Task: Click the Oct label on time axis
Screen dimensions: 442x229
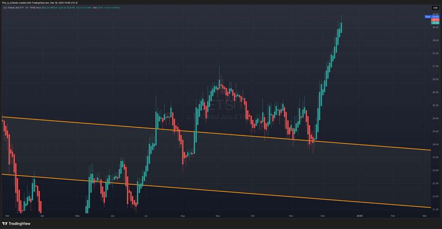Action: [253, 216]
